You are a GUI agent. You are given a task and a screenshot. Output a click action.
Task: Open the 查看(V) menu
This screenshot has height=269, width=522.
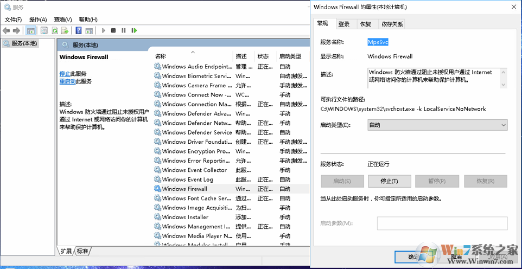pyautogui.click(x=63, y=20)
